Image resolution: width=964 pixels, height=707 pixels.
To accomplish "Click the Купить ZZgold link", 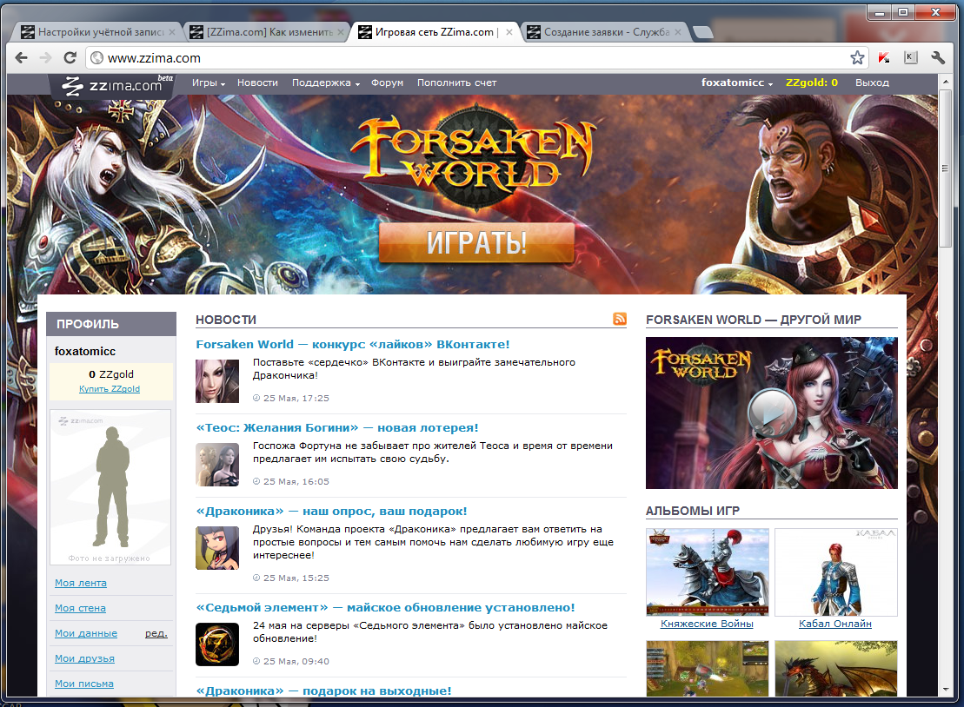I will (x=110, y=389).
